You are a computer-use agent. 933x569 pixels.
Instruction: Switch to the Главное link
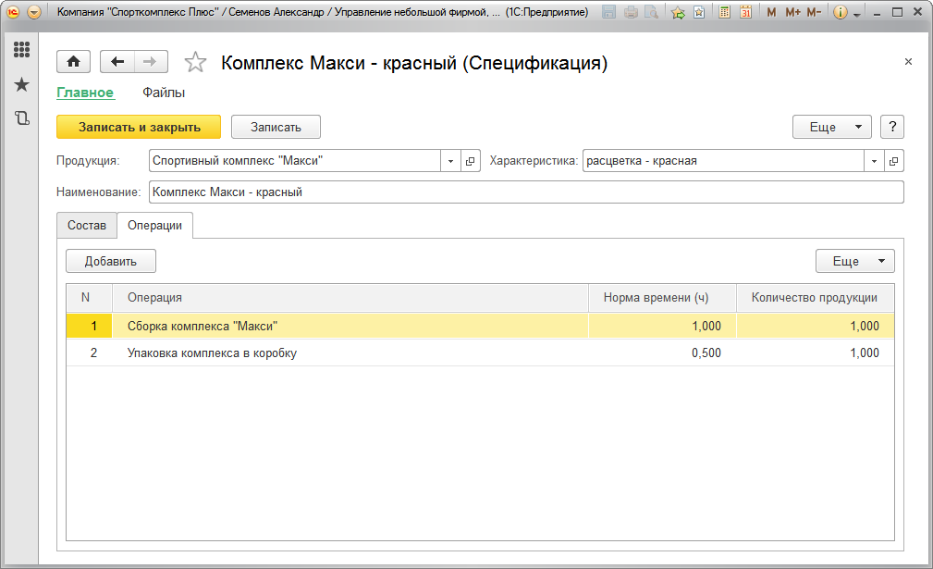coord(85,93)
